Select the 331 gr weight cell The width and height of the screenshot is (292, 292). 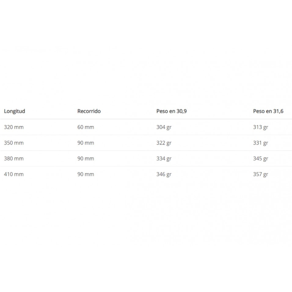(260, 143)
